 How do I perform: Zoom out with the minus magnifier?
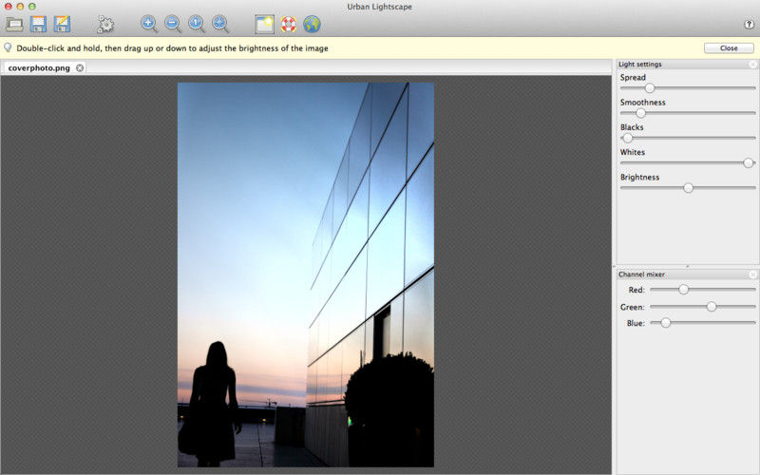(173, 24)
